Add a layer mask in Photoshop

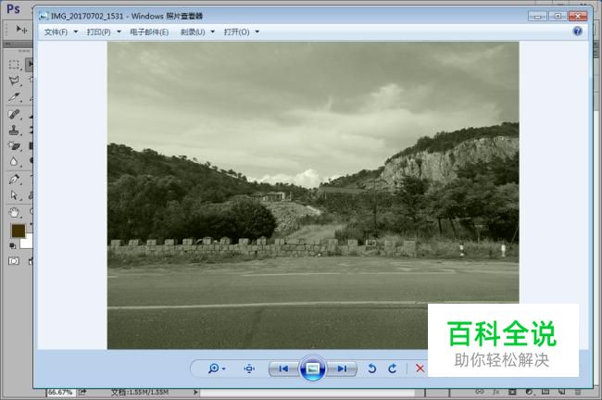click(512, 392)
